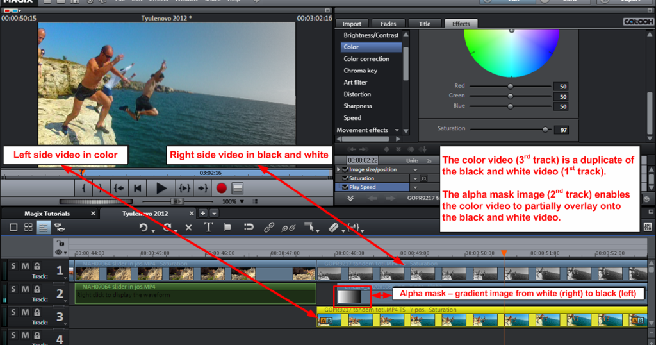This screenshot has height=345, width=656.
Task: Toggle the magnet-style object snap icon
Action: coord(249,228)
